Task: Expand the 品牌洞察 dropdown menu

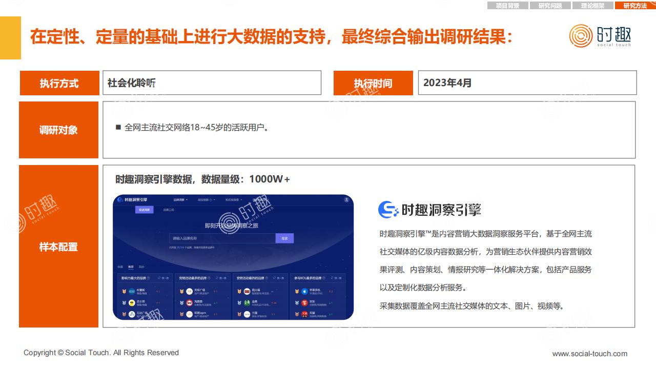Action: coord(180,200)
